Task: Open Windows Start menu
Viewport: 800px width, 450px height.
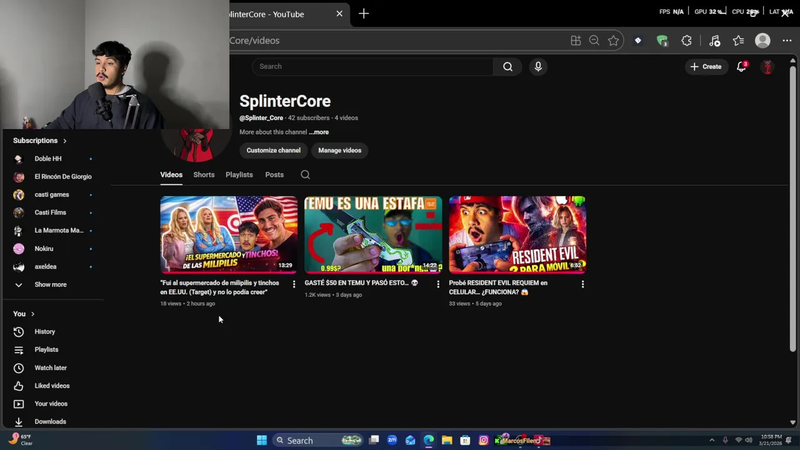Action: pos(262,441)
